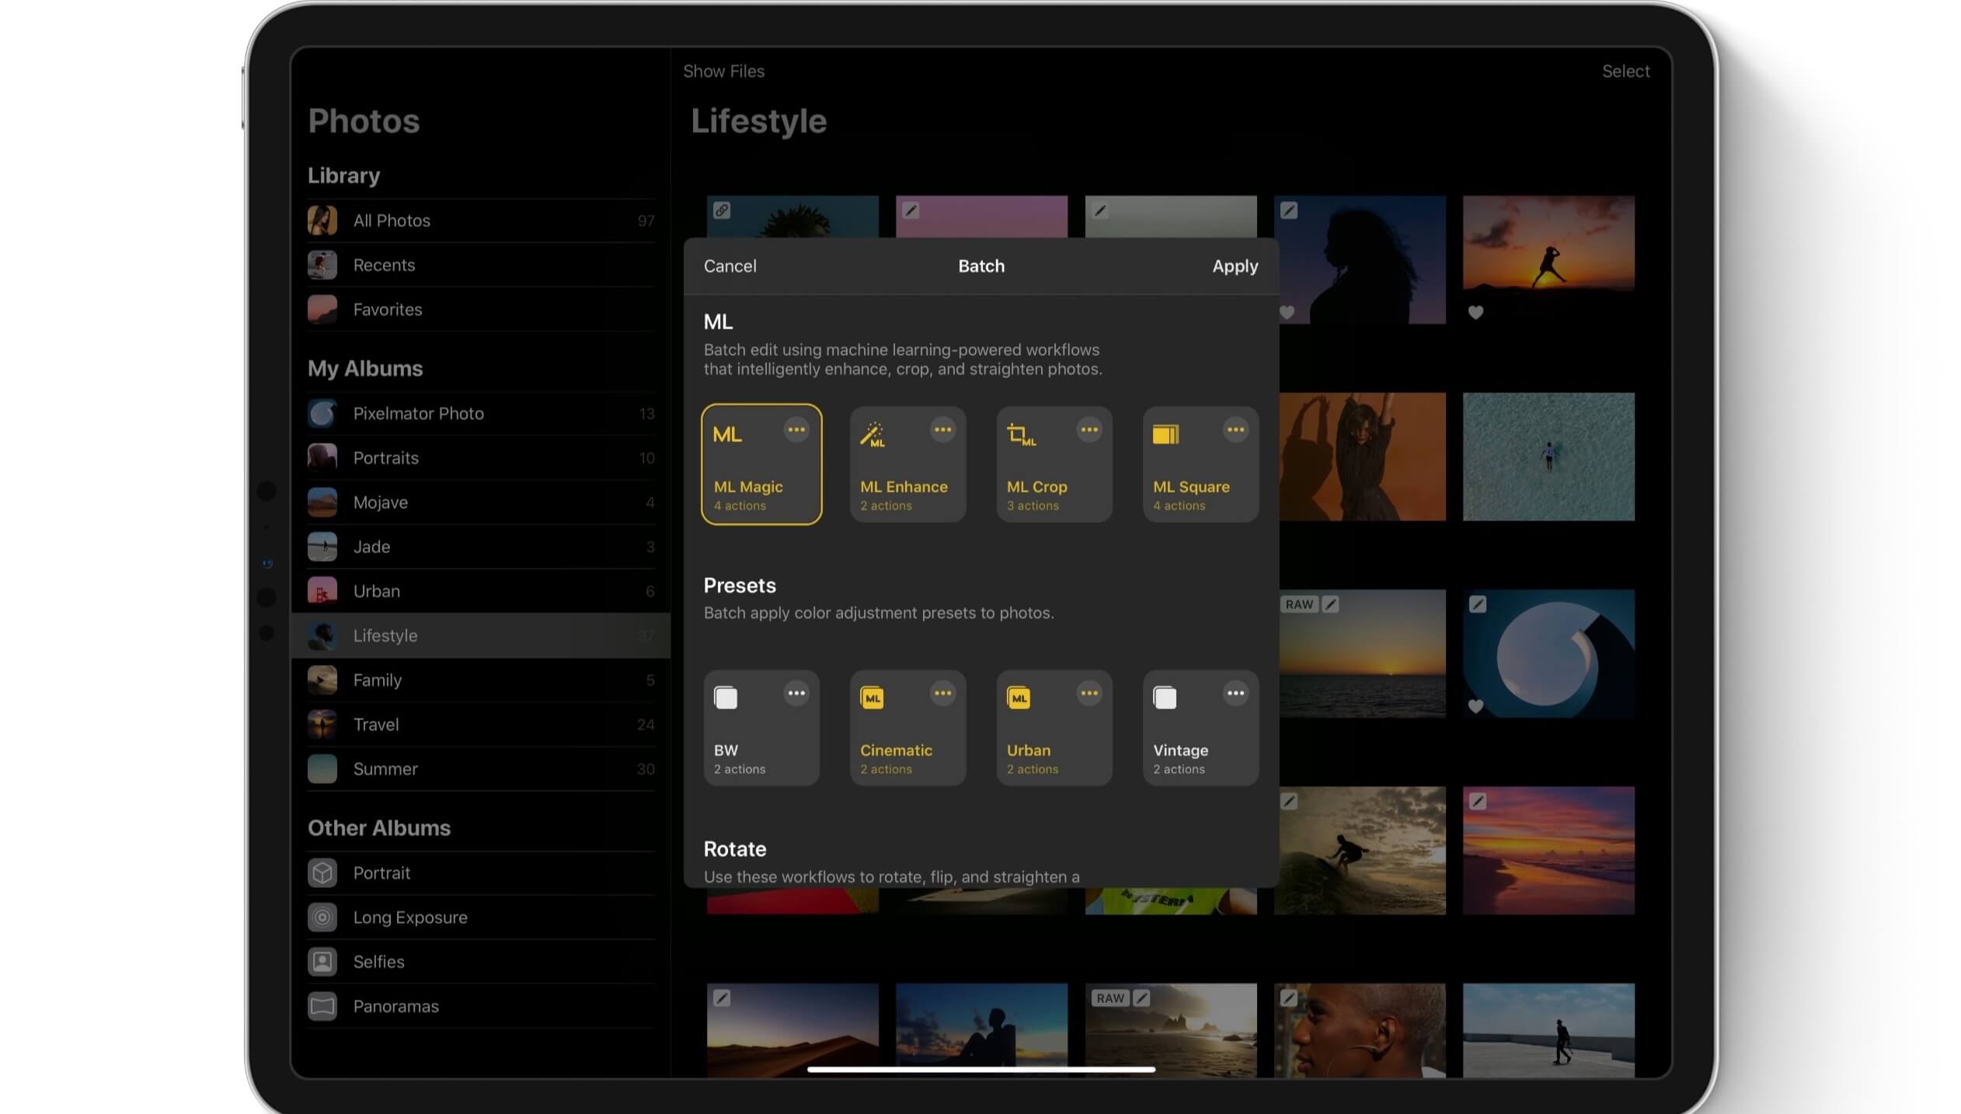This screenshot has width=1961, height=1114.
Task: Open the Family album
Action: pyautogui.click(x=481, y=680)
